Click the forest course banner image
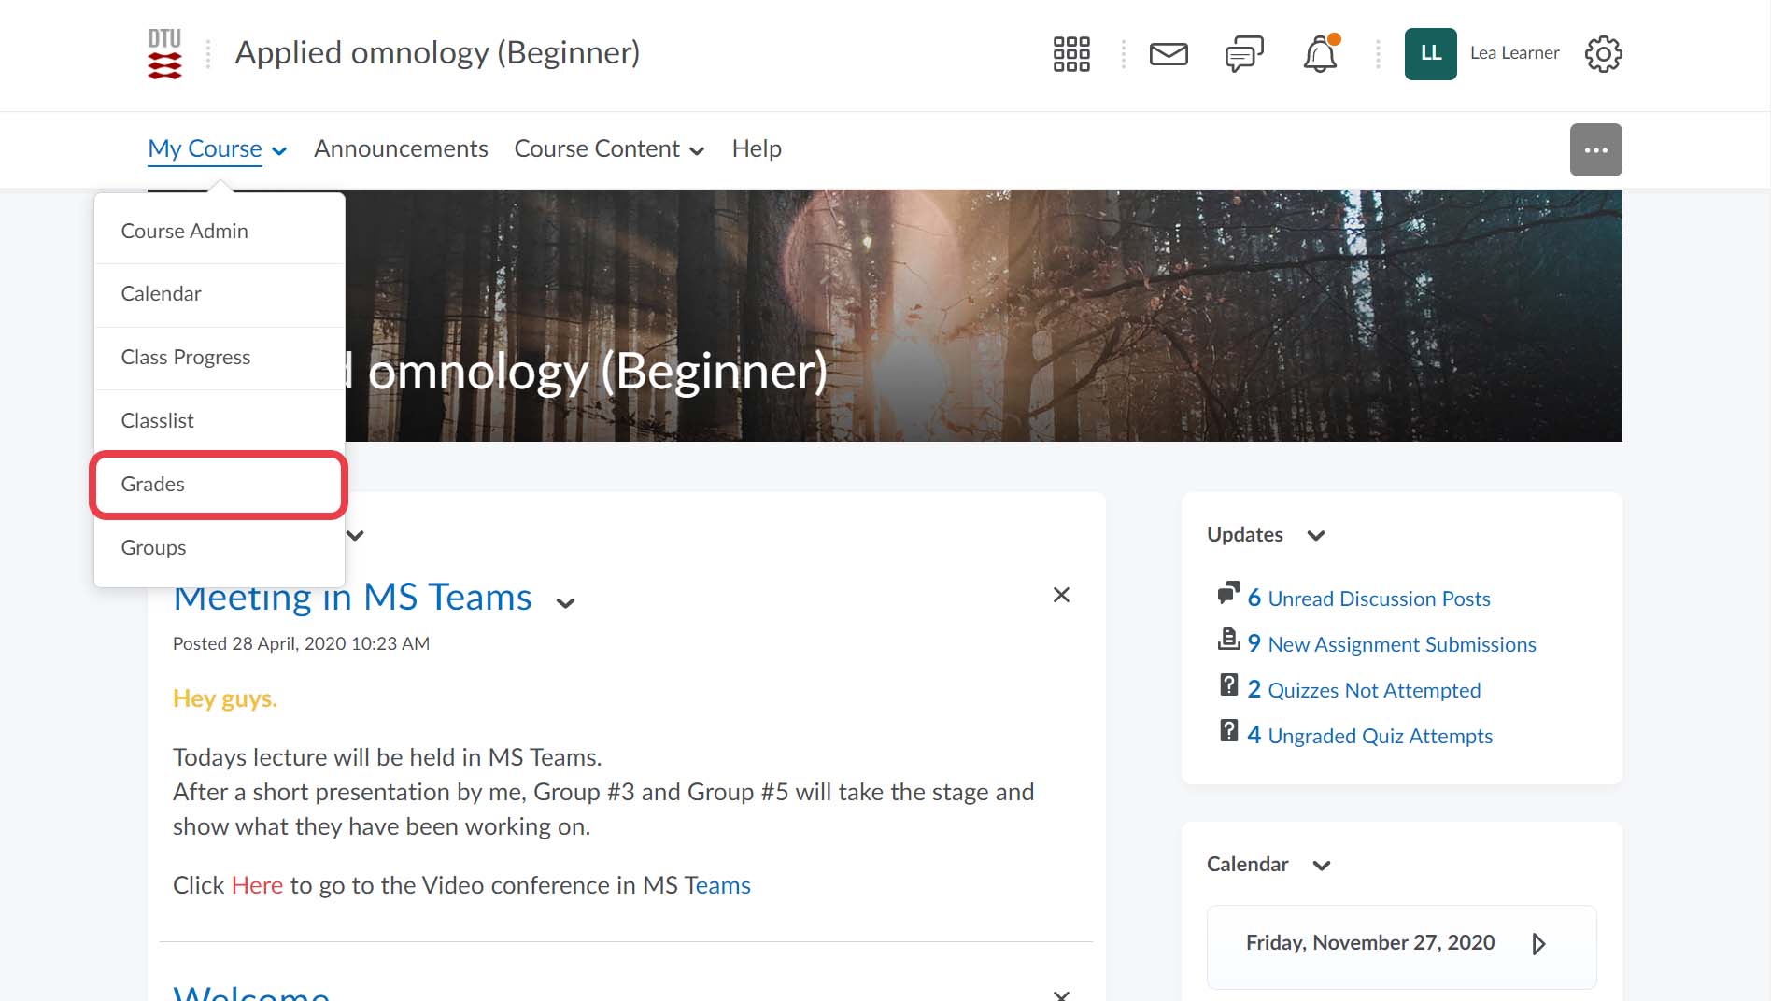1771x1001 pixels. 983,316
